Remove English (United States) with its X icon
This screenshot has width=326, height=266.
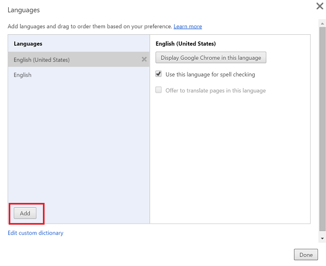(144, 59)
